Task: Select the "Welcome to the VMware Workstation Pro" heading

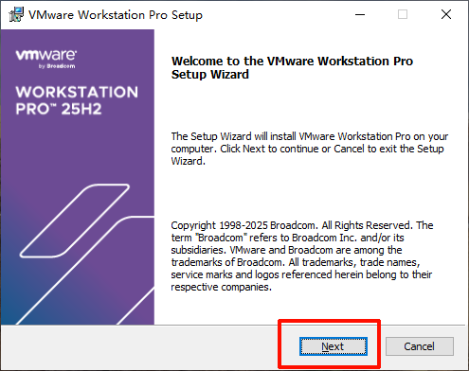Action: 292,67
